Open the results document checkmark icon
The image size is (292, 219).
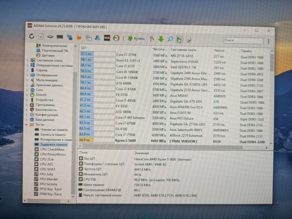click(189, 39)
